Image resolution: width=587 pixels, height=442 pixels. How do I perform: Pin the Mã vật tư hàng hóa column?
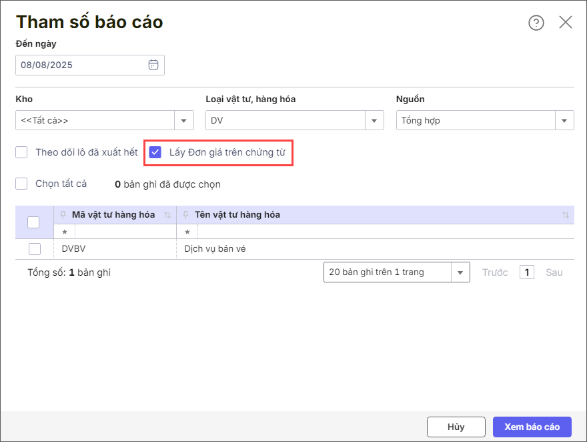(63, 214)
